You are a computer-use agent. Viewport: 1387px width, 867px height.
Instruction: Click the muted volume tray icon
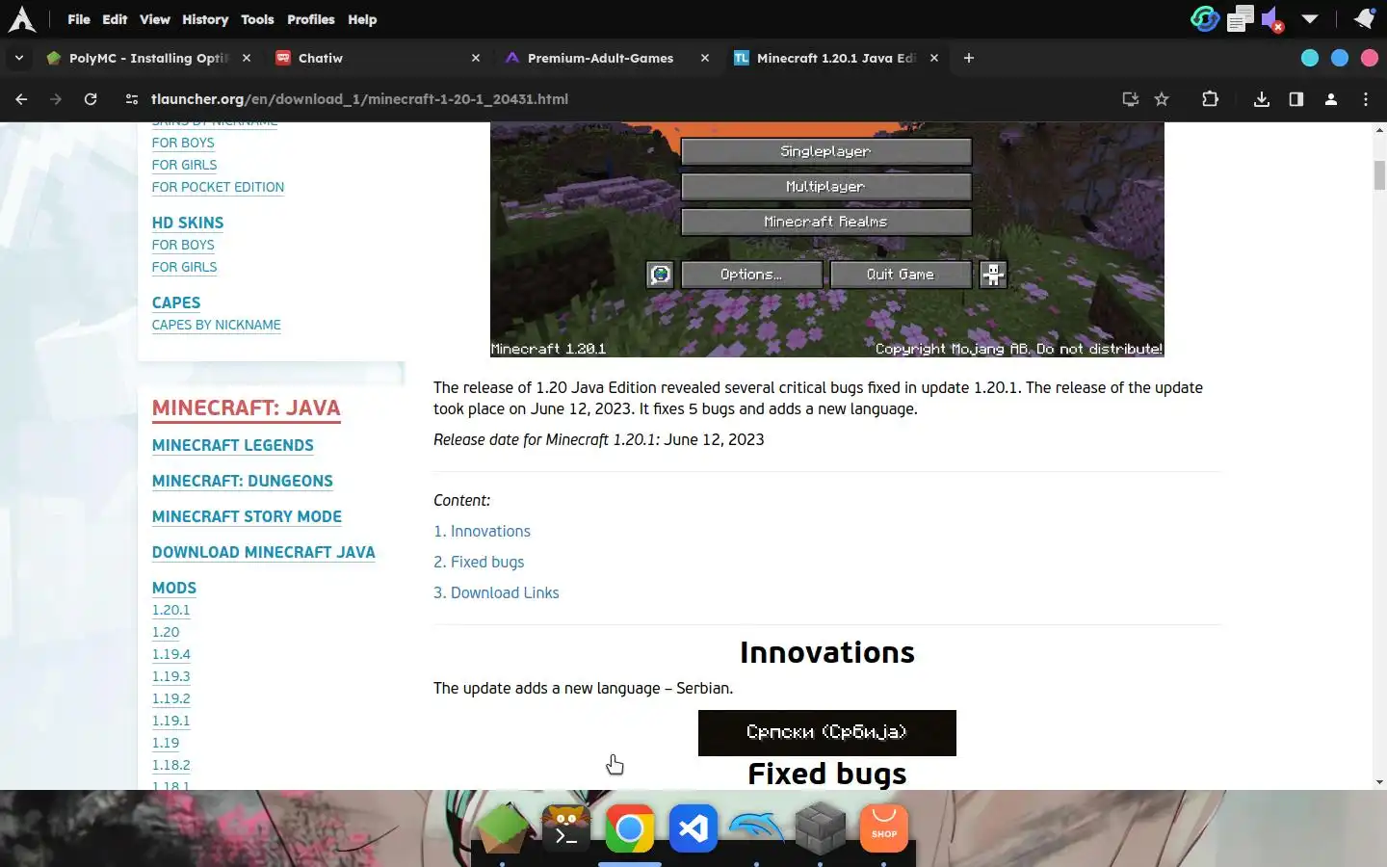click(x=1272, y=19)
